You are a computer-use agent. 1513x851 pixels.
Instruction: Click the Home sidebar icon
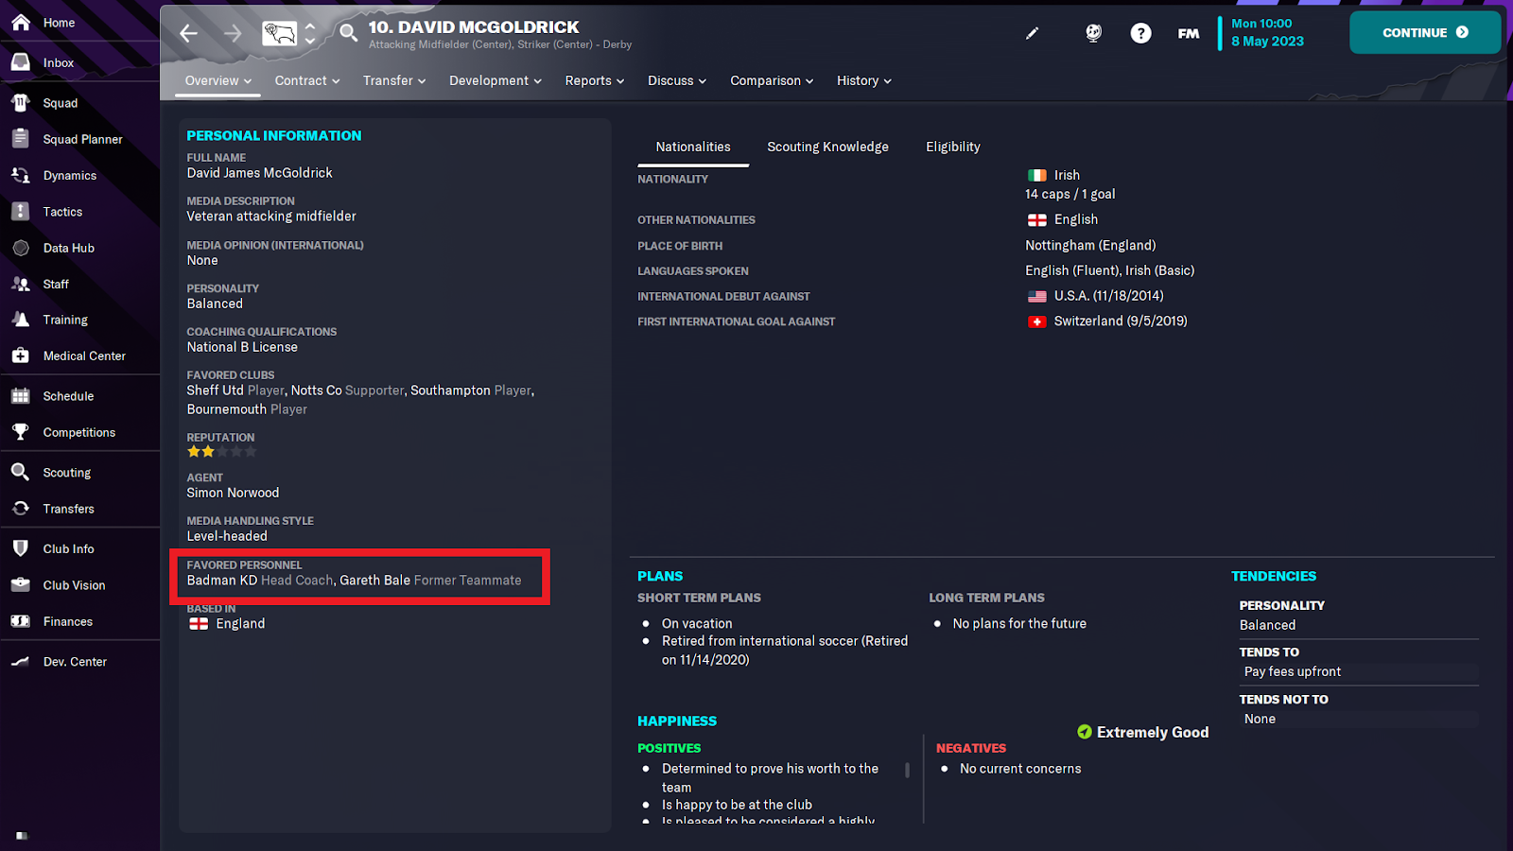tap(21, 23)
